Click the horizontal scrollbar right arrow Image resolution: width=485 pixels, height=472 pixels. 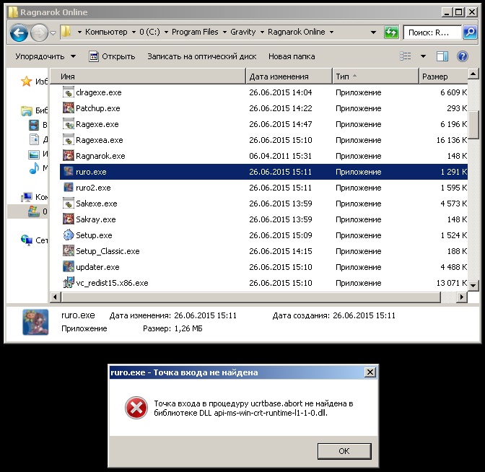pos(462,297)
